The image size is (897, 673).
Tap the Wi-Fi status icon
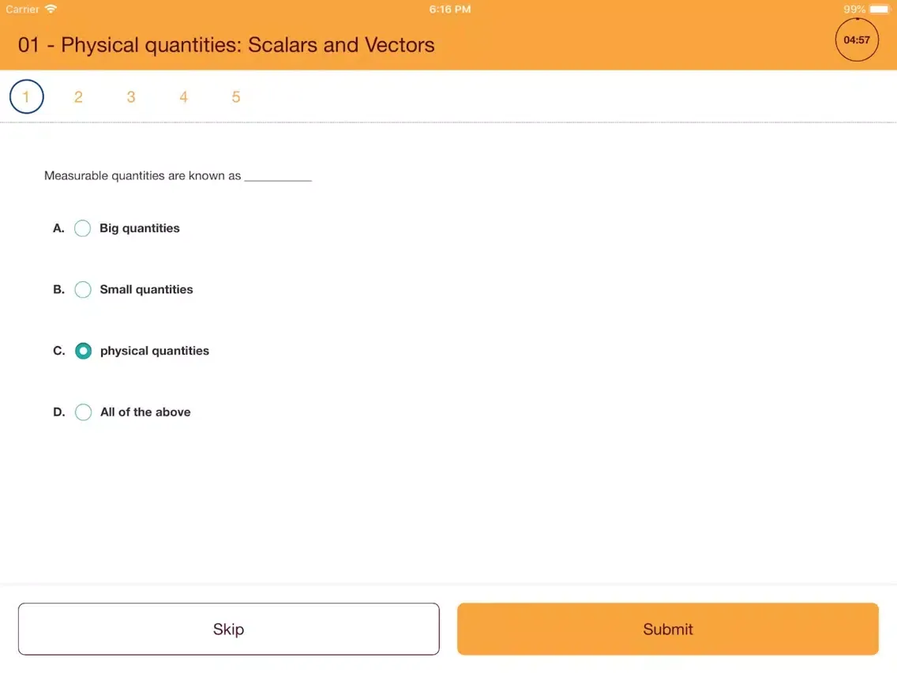point(51,9)
